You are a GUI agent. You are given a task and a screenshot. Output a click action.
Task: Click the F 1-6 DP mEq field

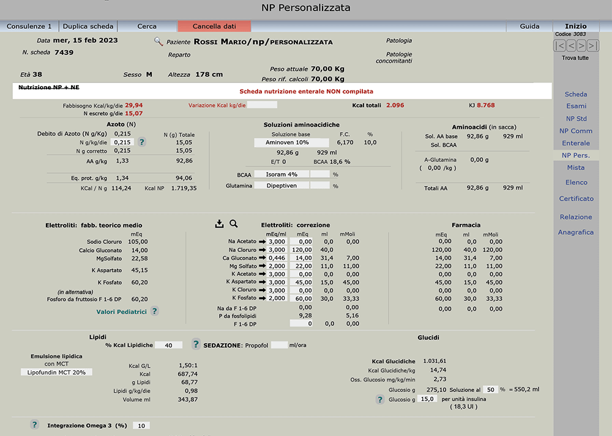click(301, 323)
